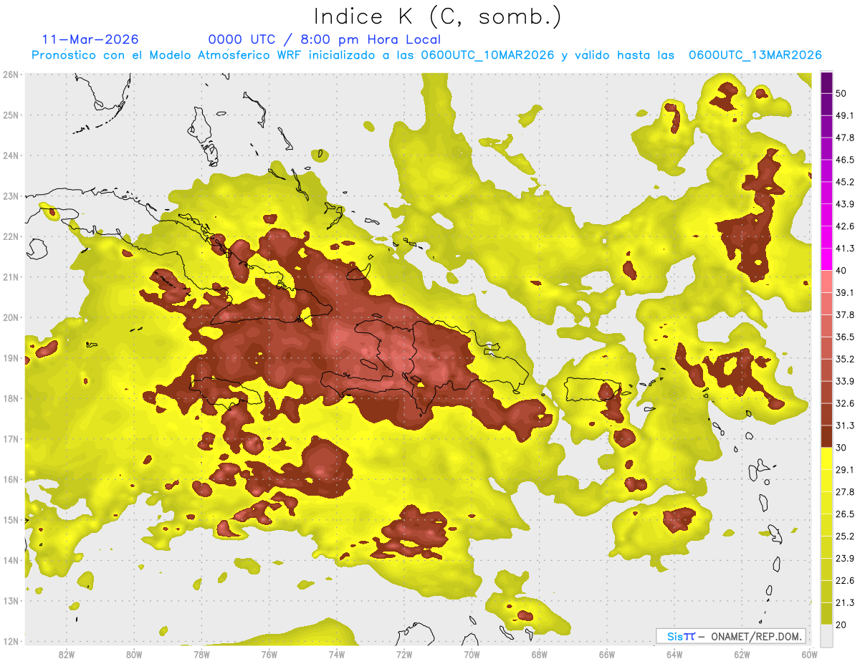Pick the magenta legend band between 40 and 41.3
Viewport: 860px width, 664px height.
pyautogui.click(x=826, y=259)
